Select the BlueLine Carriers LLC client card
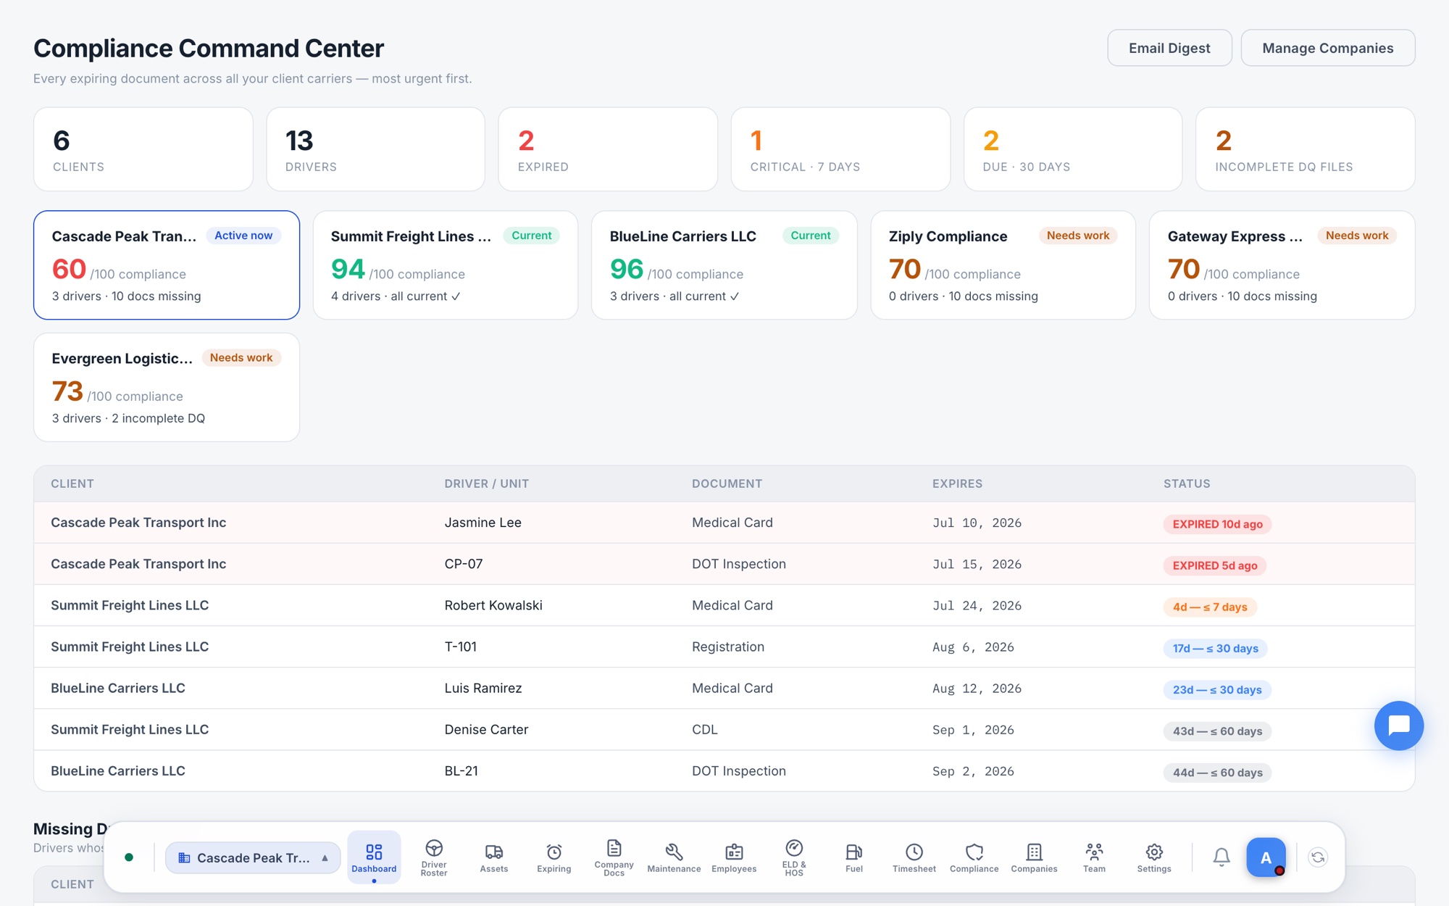1449x906 pixels. pos(724,265)
